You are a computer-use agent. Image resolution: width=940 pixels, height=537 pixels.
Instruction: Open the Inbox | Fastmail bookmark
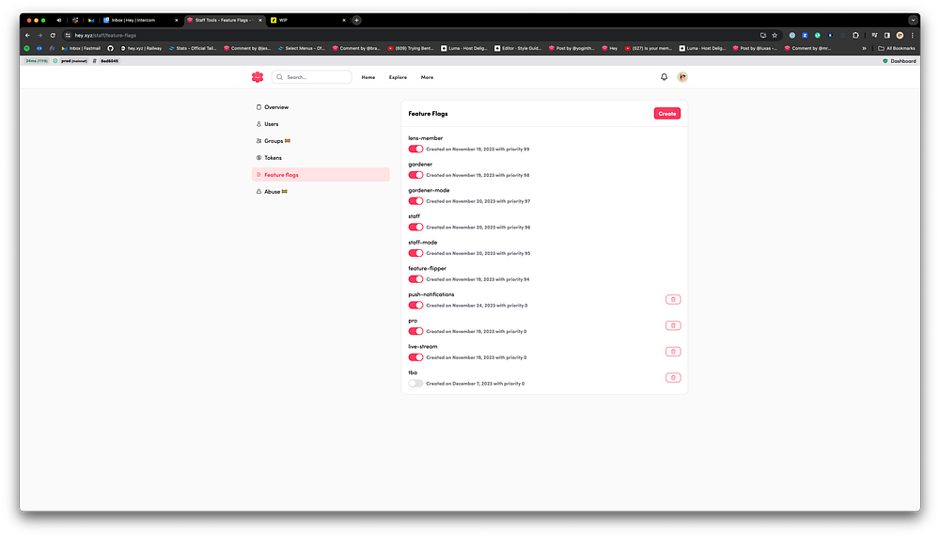[x=81, y=48]
